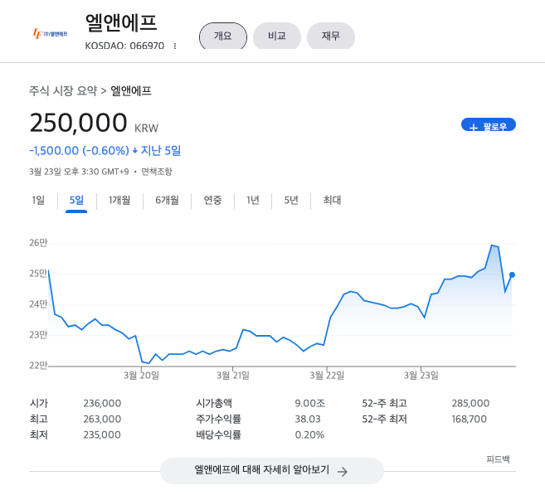545x500 pixels.
Task: Click the 최저 value 235,000
Action: coord(102,434)
